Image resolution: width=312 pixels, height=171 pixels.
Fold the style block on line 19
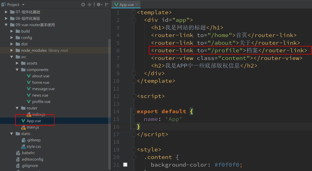[134, 150]
